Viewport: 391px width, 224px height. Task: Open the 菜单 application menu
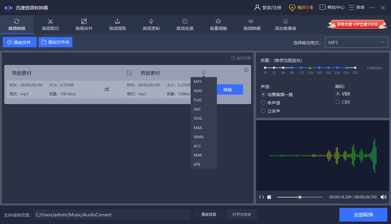tap(357, 7)
